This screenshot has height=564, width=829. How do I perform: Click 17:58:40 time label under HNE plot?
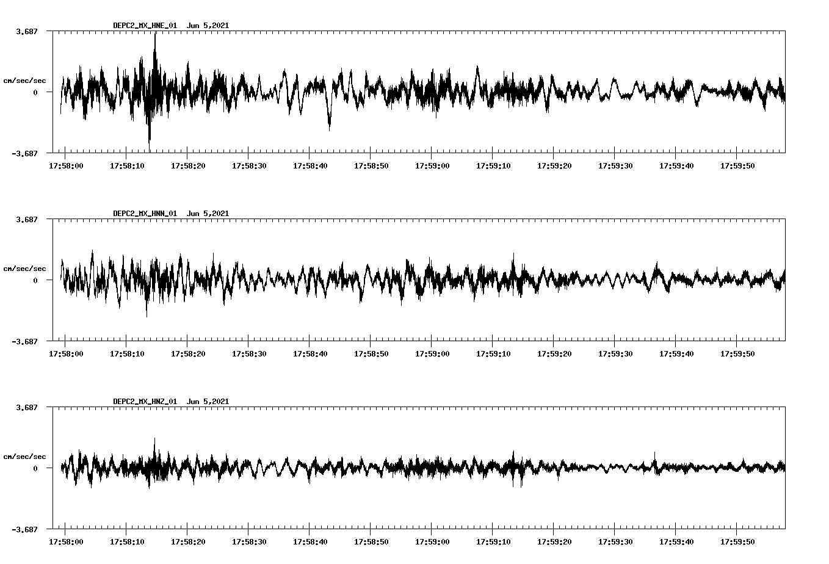[x=310, y=165]
